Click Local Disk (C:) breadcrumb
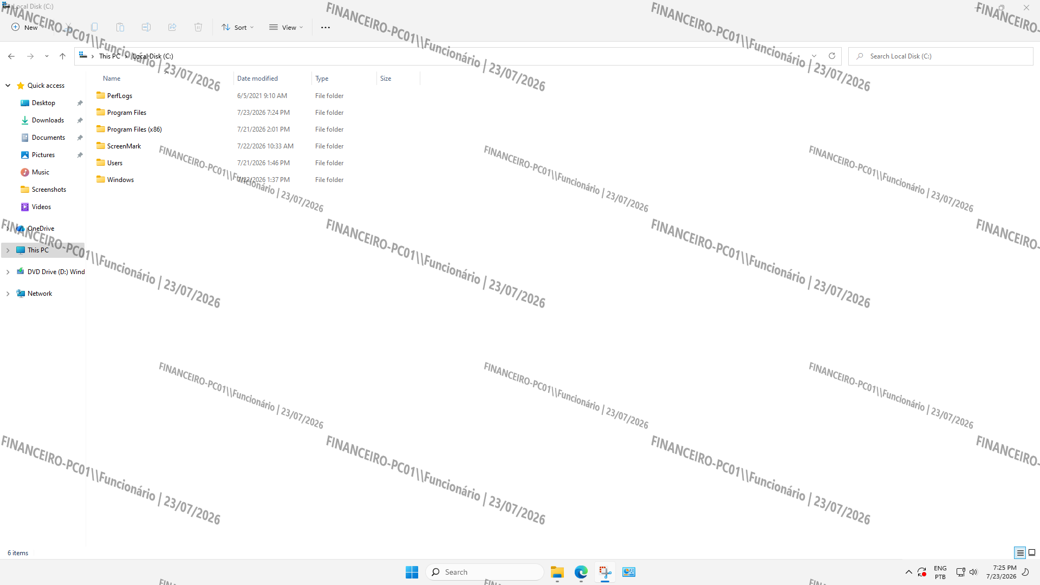Viewport: 1040px width, 585px height. 153,56
